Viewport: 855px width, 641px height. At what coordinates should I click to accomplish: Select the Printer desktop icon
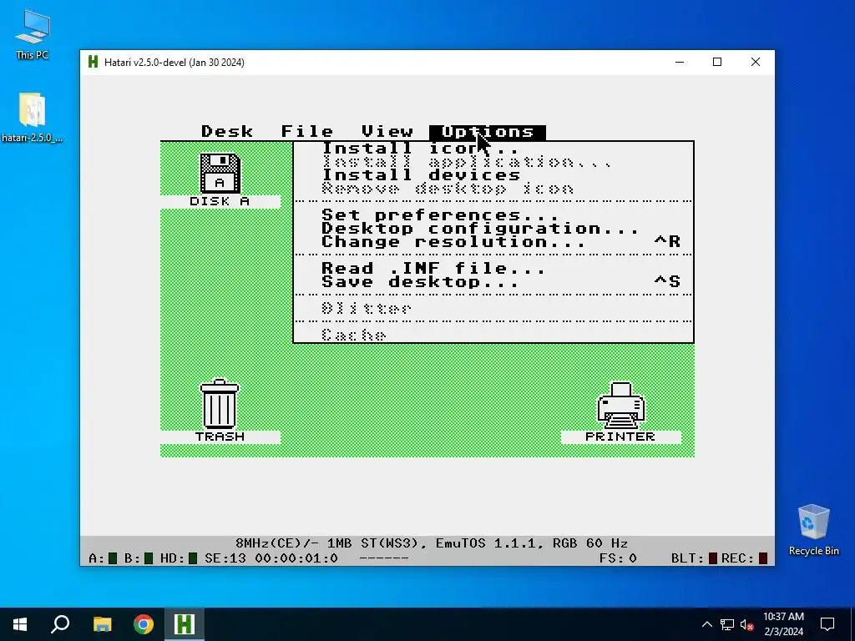[621, 405]
